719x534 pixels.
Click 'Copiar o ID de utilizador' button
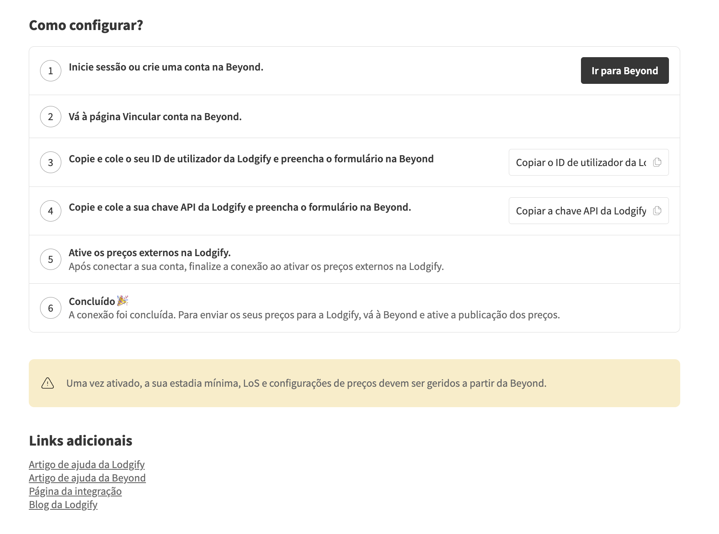tap(581, 162)
